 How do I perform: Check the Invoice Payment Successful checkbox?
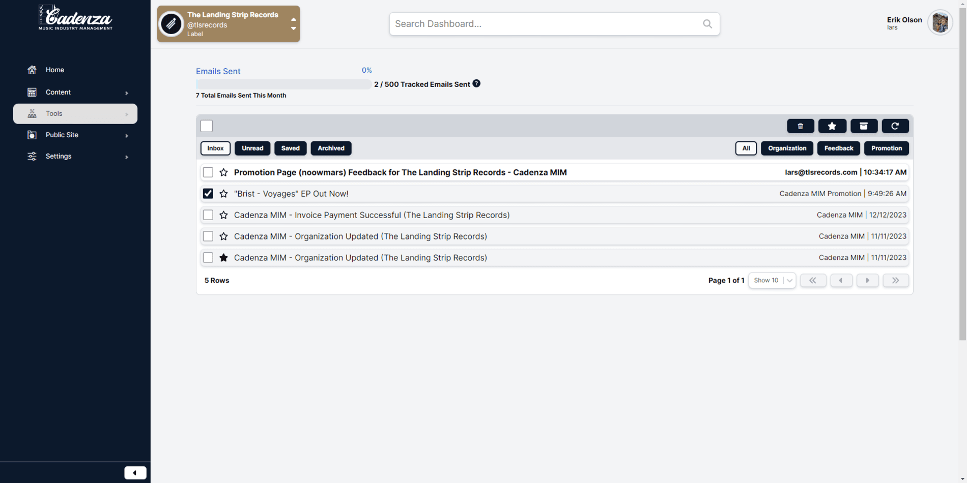coord(208,215)
